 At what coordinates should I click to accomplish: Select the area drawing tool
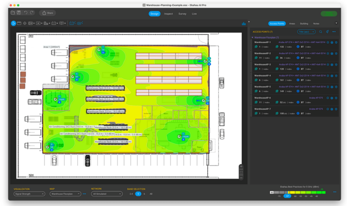46,23
